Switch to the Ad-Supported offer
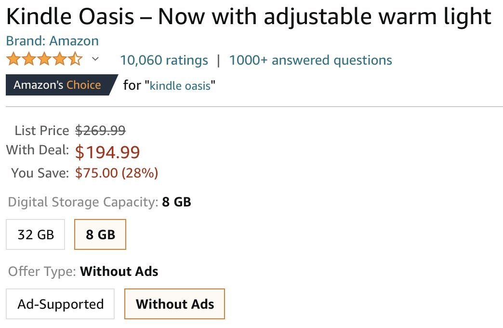 click(x=60, y=304)
